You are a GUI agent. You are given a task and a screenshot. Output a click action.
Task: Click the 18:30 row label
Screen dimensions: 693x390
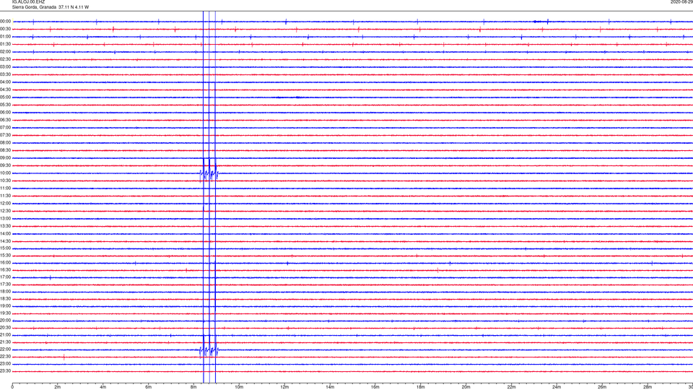point(5,299)
